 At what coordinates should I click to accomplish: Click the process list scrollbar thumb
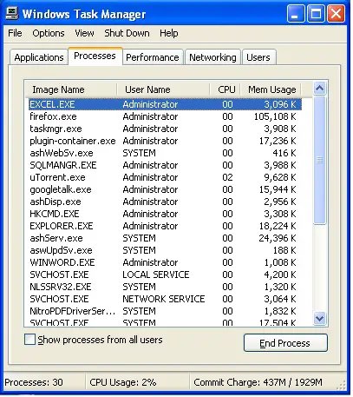click(x=319, y=160)
